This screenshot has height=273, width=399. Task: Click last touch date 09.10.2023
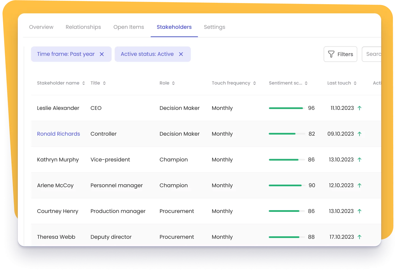(341, 134)
